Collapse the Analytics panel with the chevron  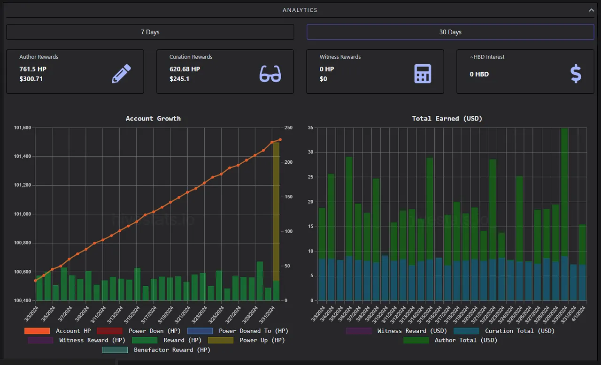tap(591, 10)
